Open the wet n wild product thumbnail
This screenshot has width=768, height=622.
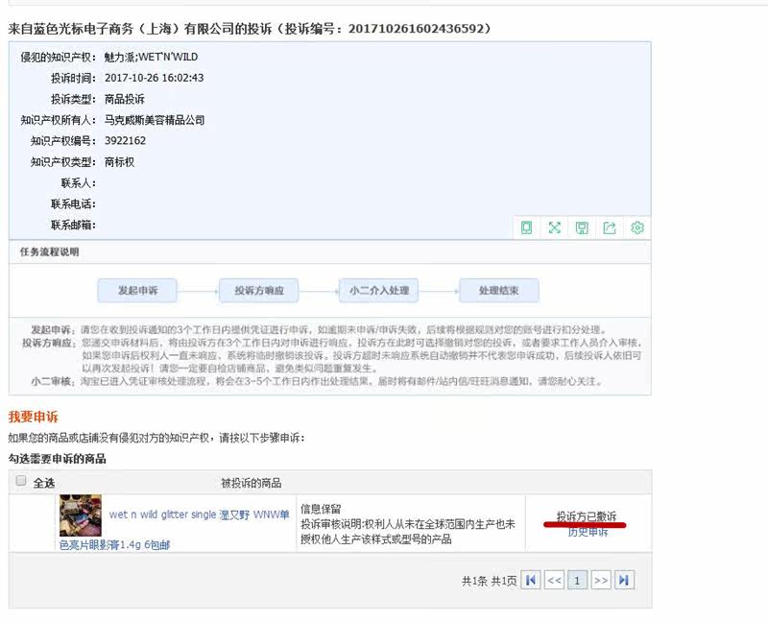81,515
